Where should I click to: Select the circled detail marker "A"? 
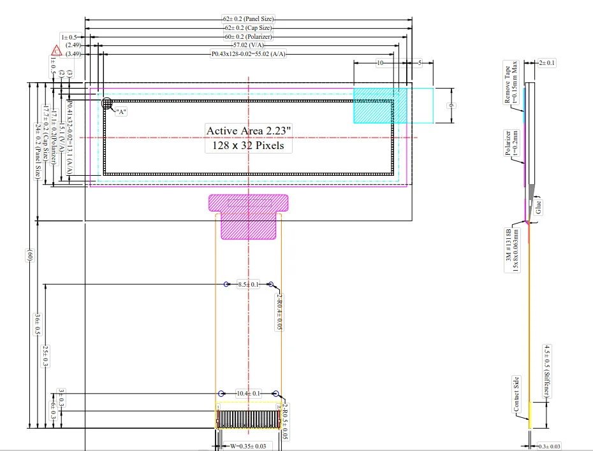coord(106,102)
